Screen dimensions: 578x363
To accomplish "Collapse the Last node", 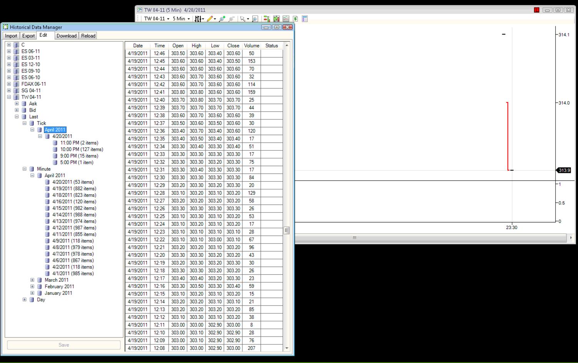I will pyautogui.click(x=17, y=117).
